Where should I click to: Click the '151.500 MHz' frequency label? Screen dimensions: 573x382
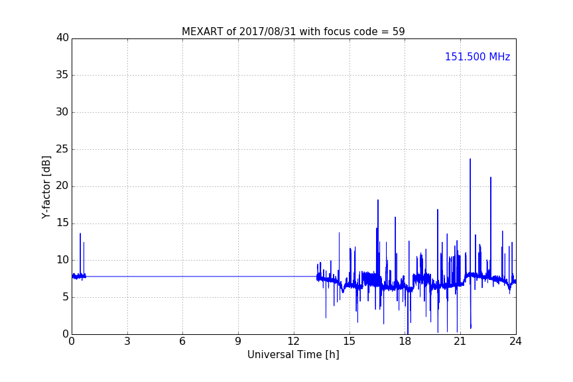pyautogui.click(x=477, y=56)
